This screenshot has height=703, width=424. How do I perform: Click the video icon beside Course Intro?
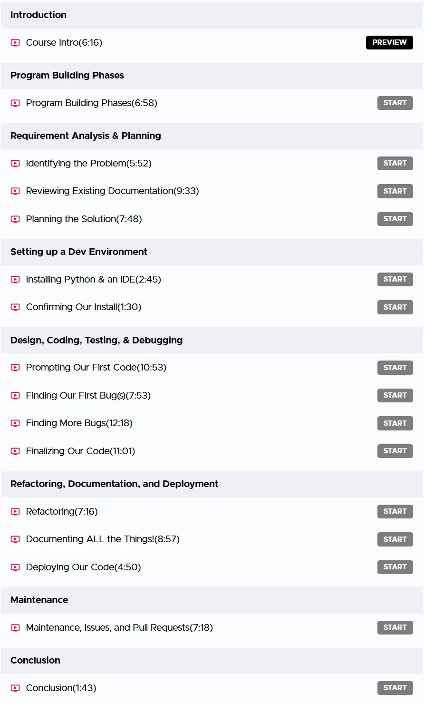tap(15, 43)
